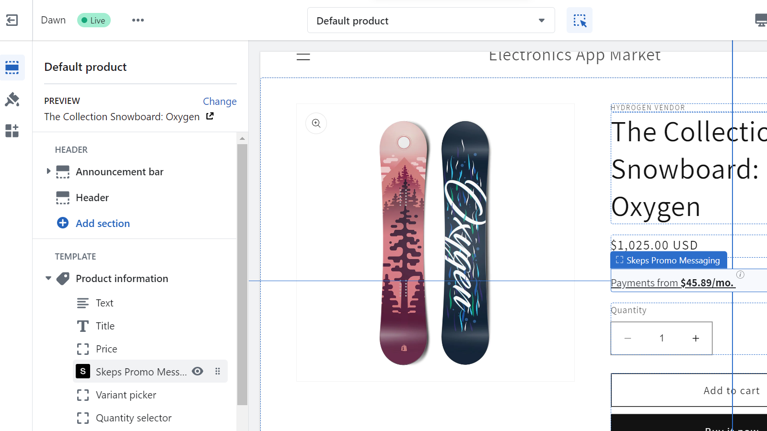Click the HYDROGEN VENDOR text

tap(648, 108)
